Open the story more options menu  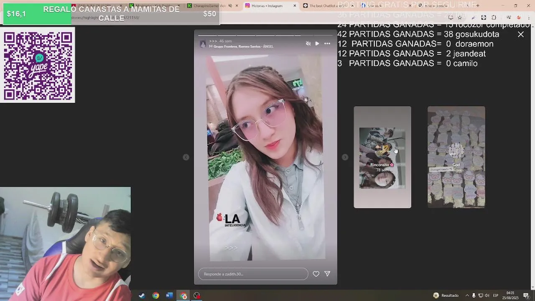click(x=327, y=43)
